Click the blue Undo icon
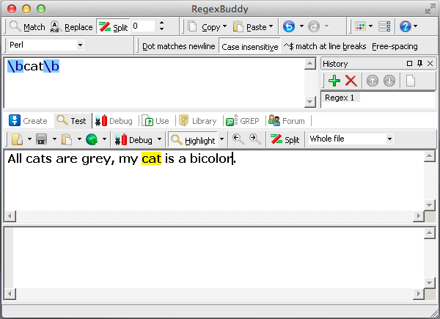 [289, 26]
